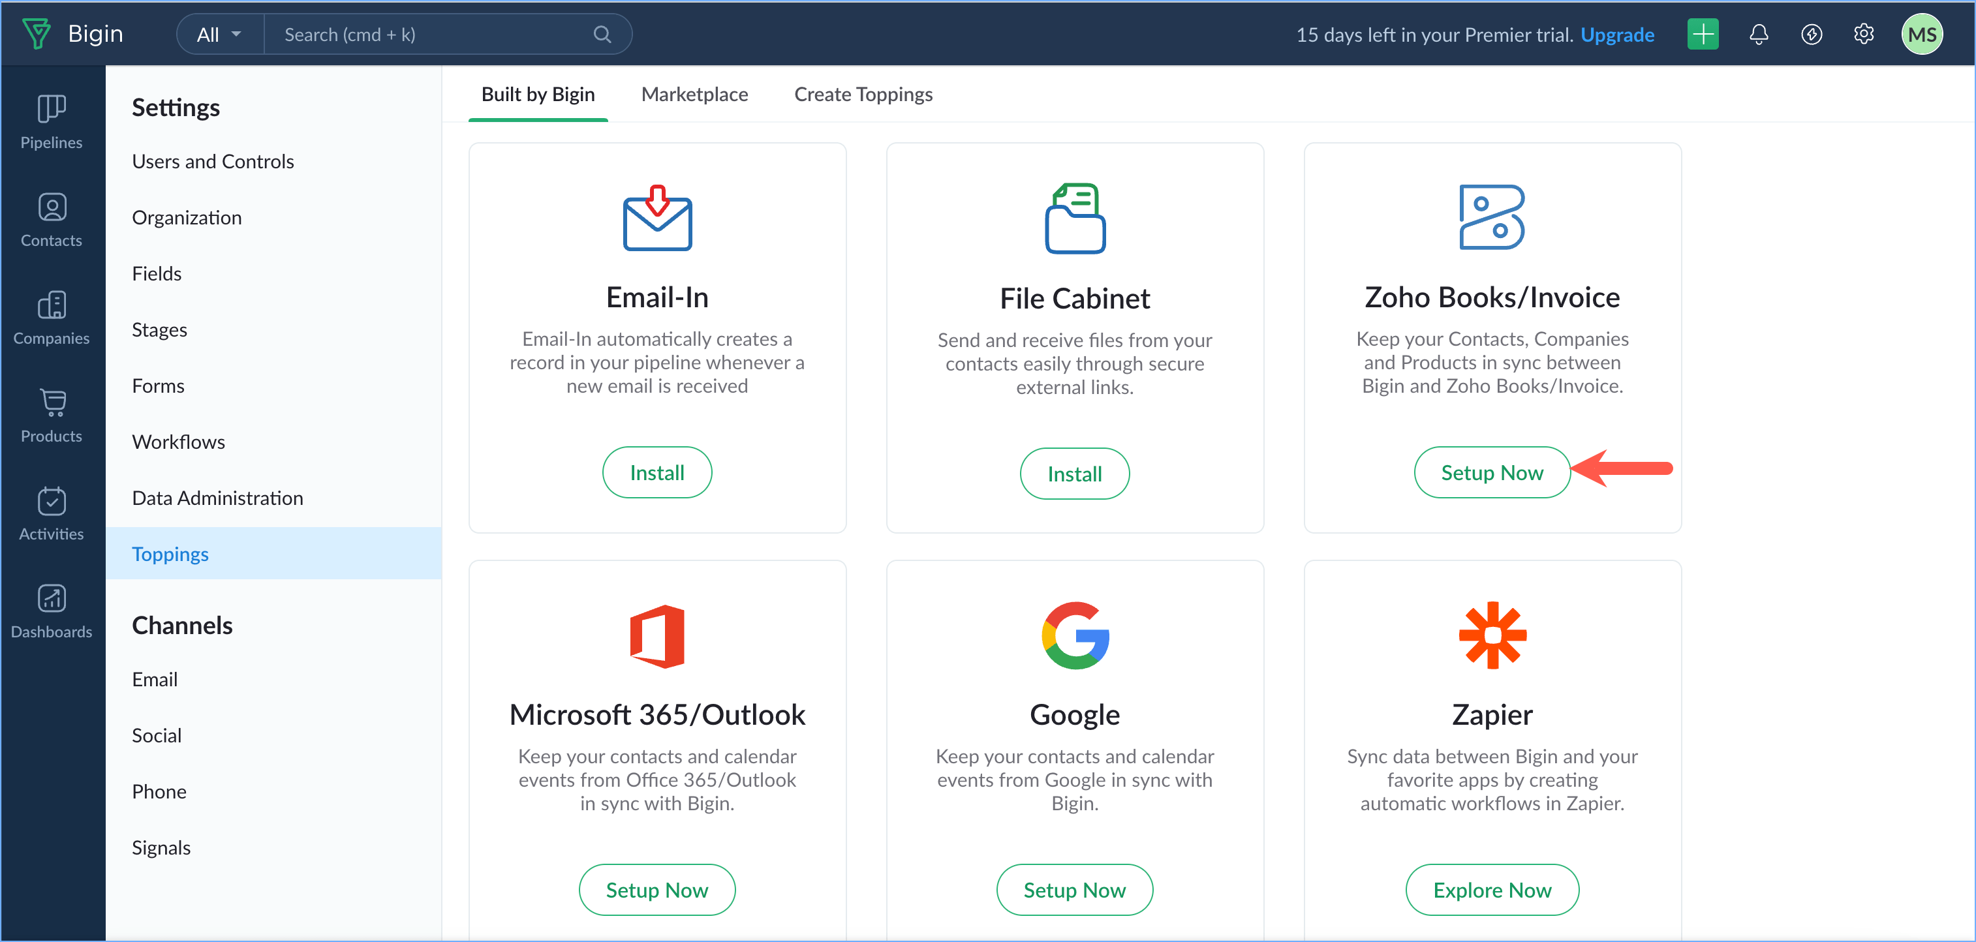1976x942 pixels.
Task: Click Setup Now for Google
Action: [1075, 890]
